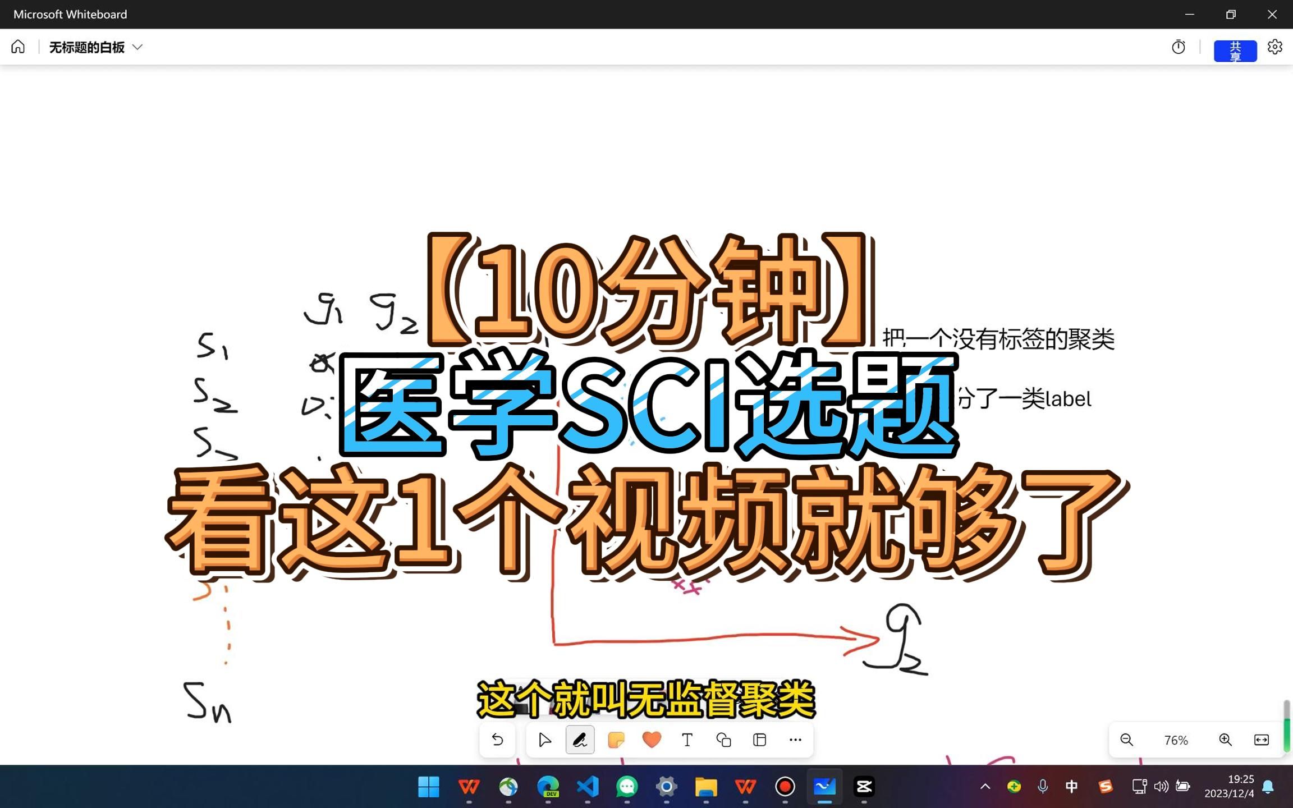This screenshot has width=1293, height=808.
Task: Fit the whiteboard to screen
Action: click(x=1261, y=740)
